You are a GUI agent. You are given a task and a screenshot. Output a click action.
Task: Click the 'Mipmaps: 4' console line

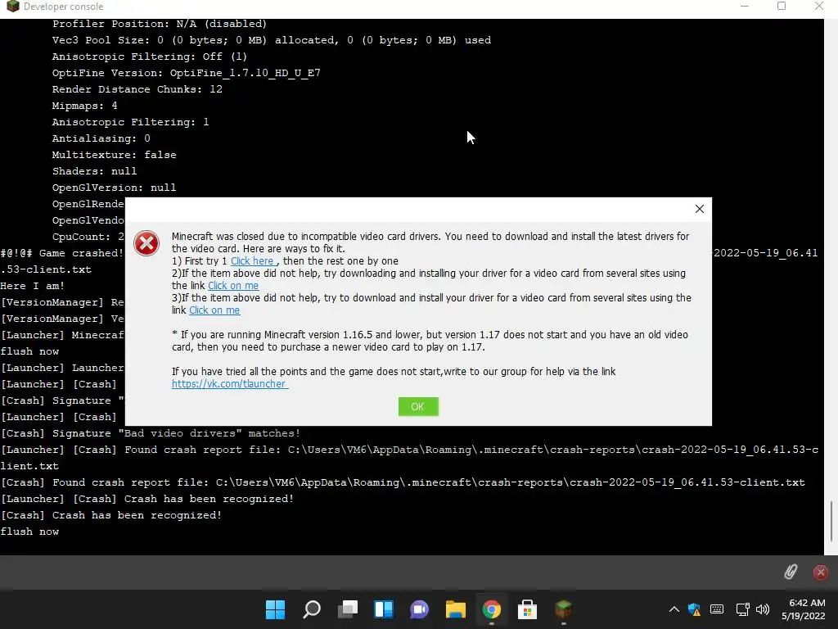84,106
